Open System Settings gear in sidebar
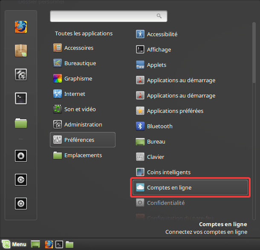Image resolution: width=260 pixels, height=250 pixels. [x=21, y=75]
